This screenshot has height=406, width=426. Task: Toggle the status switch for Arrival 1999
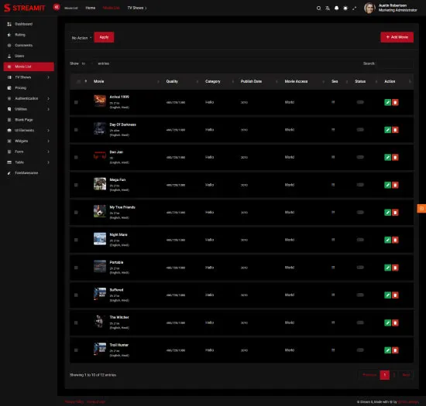coord(360,102)
